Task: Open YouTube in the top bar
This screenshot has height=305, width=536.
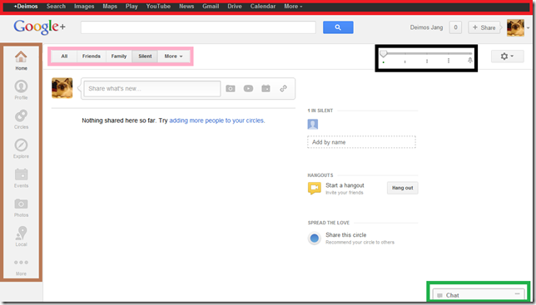Action: 158,6
